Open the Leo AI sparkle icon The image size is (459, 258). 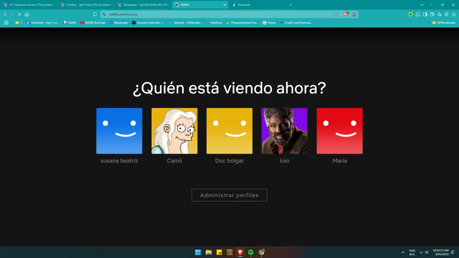pyautogui.click(x=439, y=14)
